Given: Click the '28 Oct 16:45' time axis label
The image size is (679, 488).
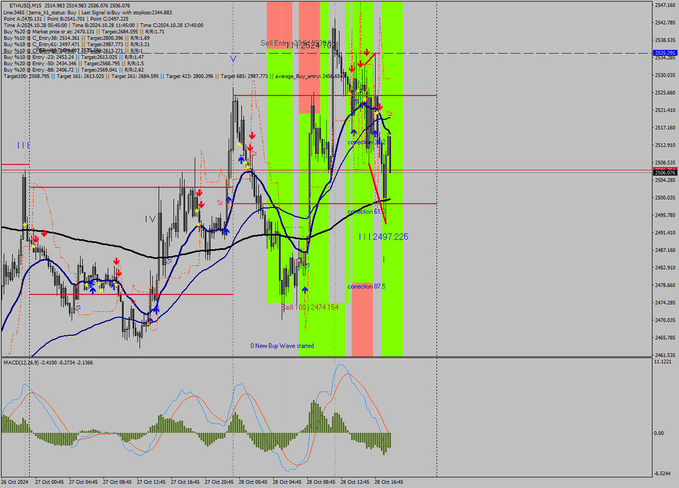Looking at the screenshot, I should coord(389,482).
